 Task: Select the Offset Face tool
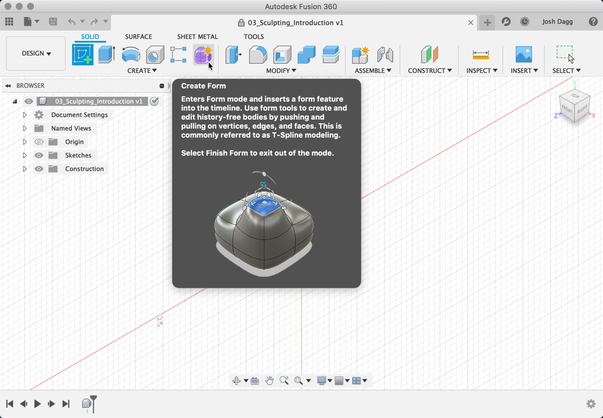[330, 55]
